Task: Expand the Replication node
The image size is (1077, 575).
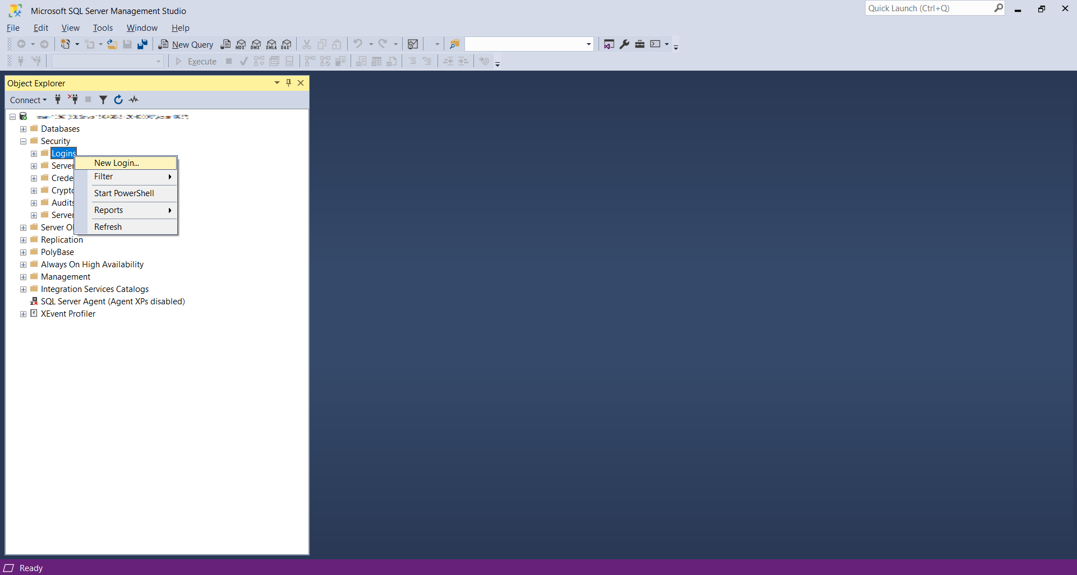Action: (x=24, y=240)
